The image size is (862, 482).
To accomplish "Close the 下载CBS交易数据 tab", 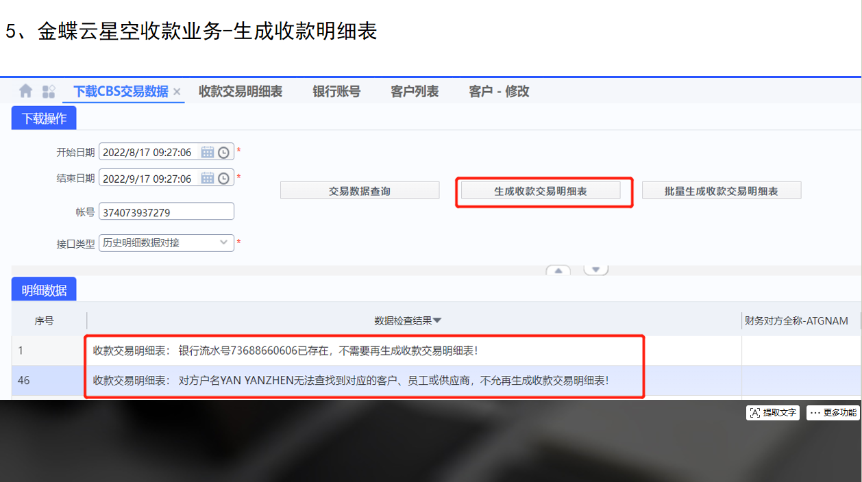I will (x=177, y=92).
